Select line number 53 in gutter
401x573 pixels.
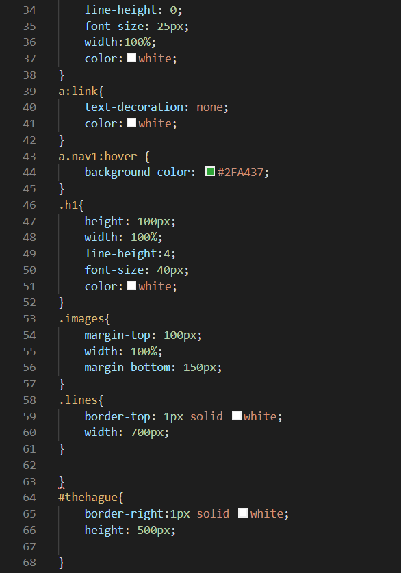[29, 318]
